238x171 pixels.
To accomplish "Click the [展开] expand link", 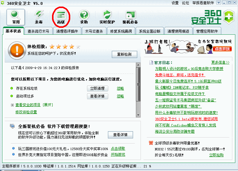I will (x=48, y=105).
